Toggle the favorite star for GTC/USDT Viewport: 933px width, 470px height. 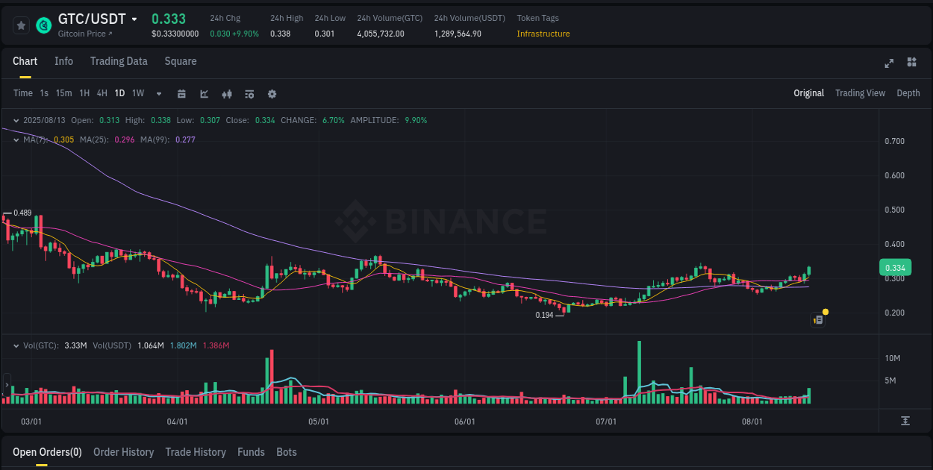tap(21, 25)
